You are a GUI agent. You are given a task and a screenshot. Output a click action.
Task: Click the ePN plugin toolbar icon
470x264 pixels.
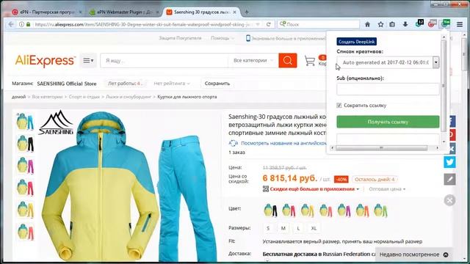(445, 23)
